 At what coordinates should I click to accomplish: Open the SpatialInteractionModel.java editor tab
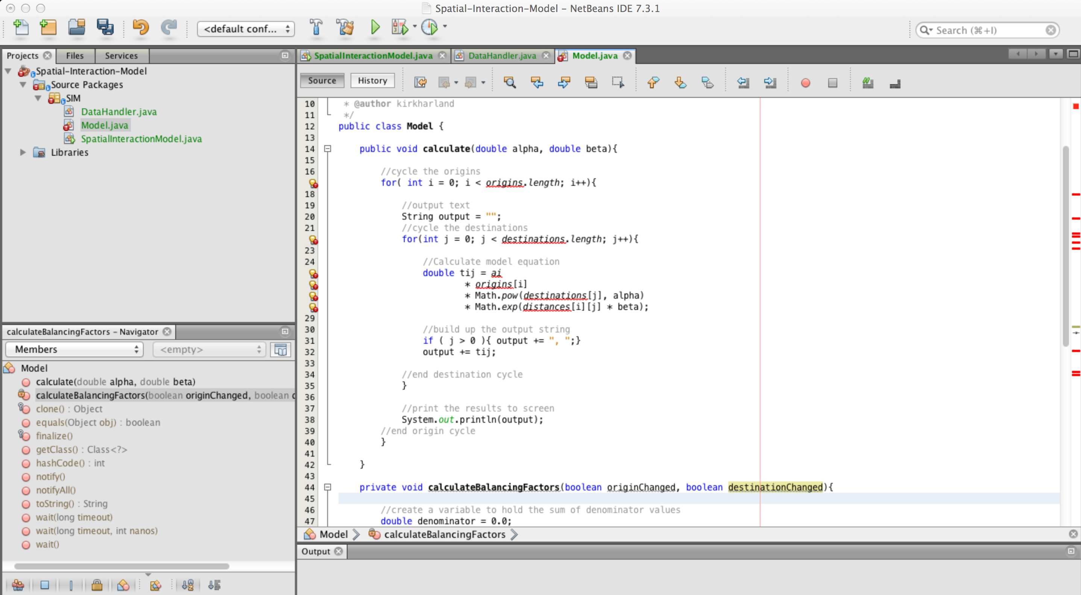point(373,56)
